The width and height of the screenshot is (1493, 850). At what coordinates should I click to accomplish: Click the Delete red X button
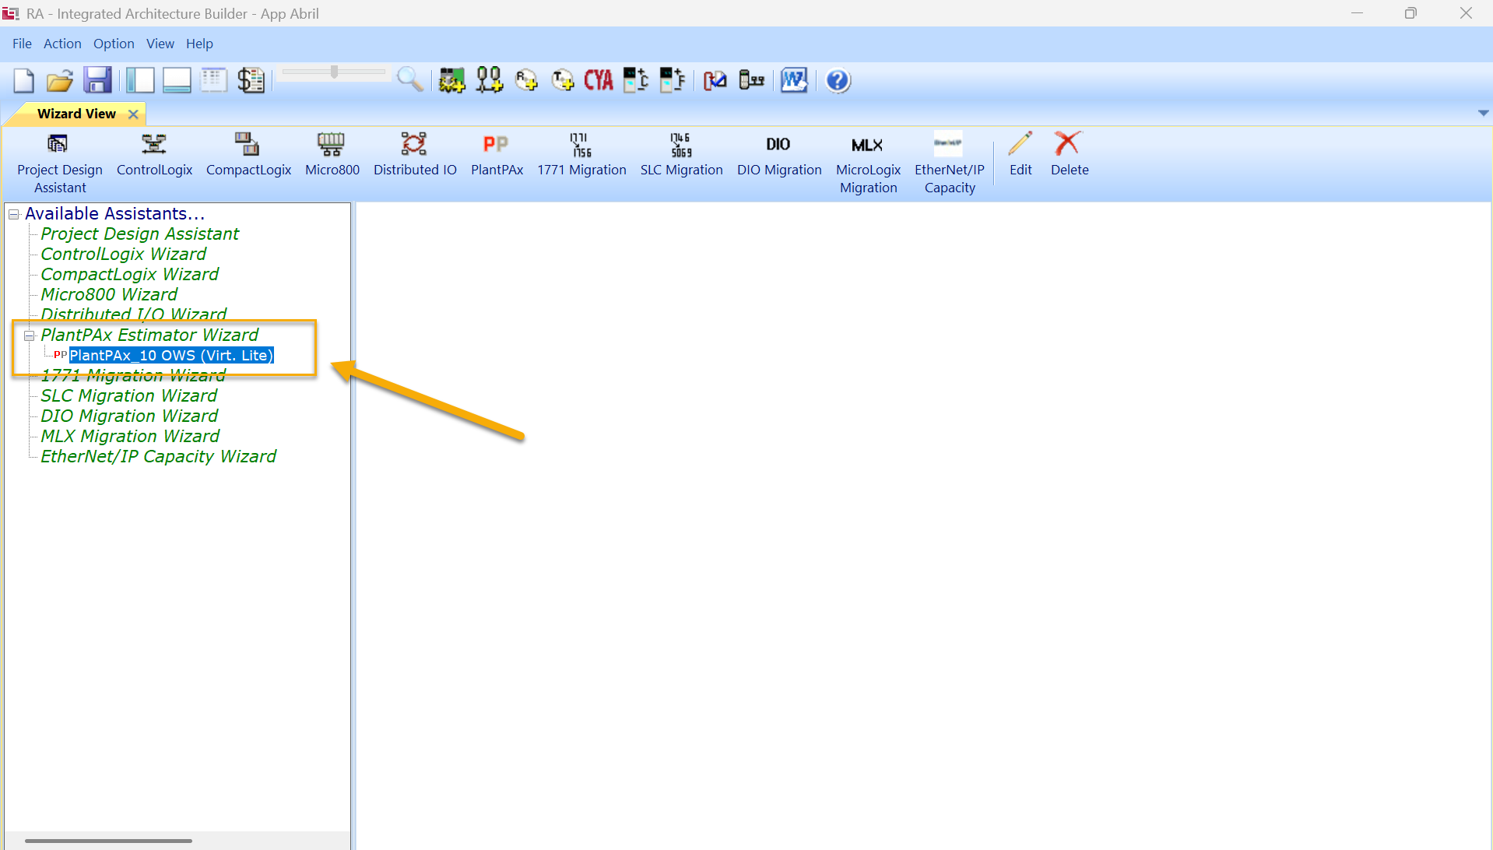pos(1070,154)
